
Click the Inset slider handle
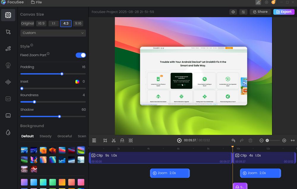[22, 88]
